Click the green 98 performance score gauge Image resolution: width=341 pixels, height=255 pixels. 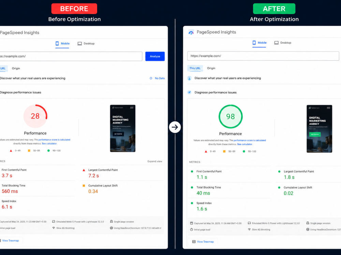[x=231, y=117]
